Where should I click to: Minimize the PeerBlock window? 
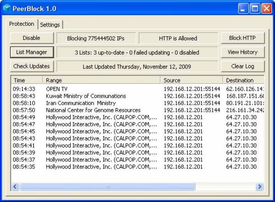tap(243, 8)
